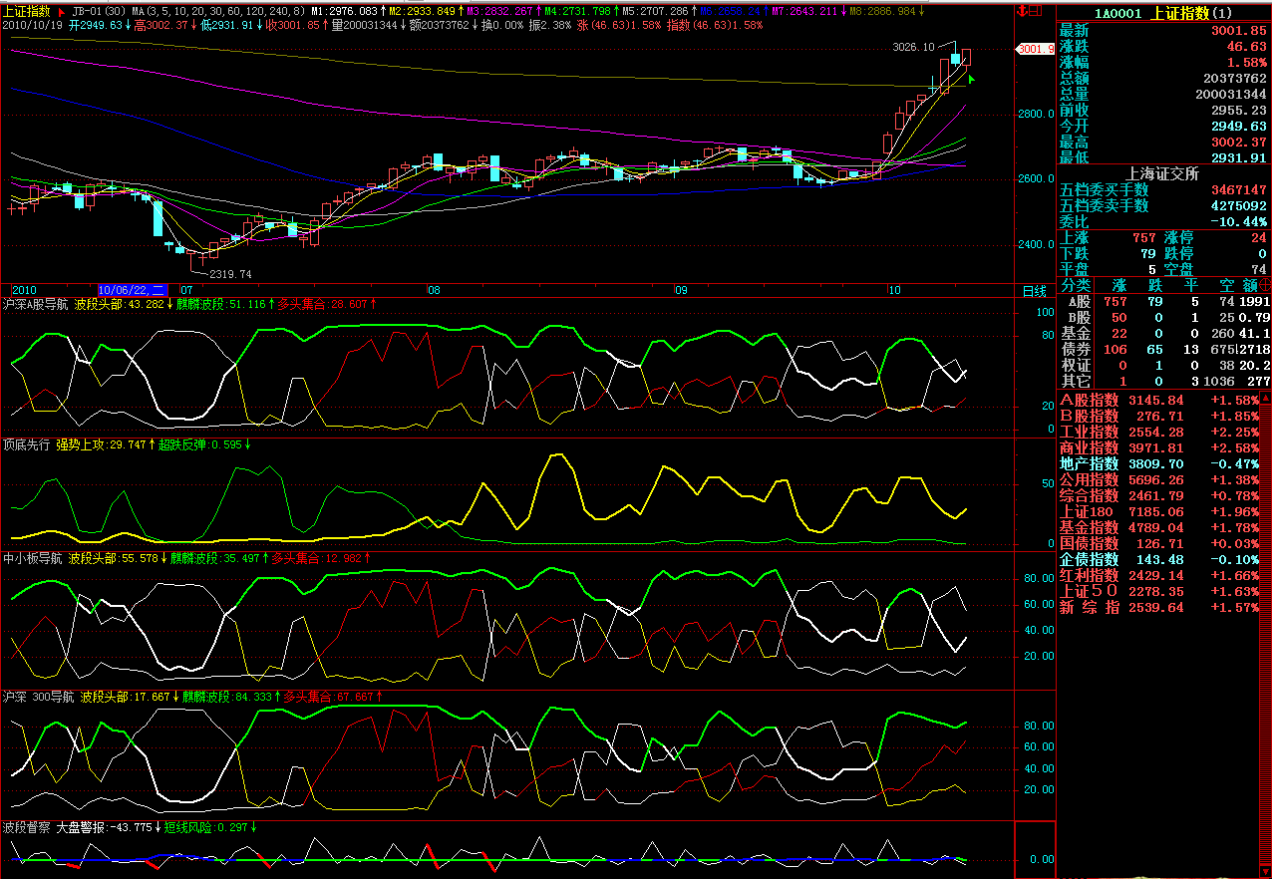
Task: Click the 沪深A股导航 indicator title
Action: 33,305
